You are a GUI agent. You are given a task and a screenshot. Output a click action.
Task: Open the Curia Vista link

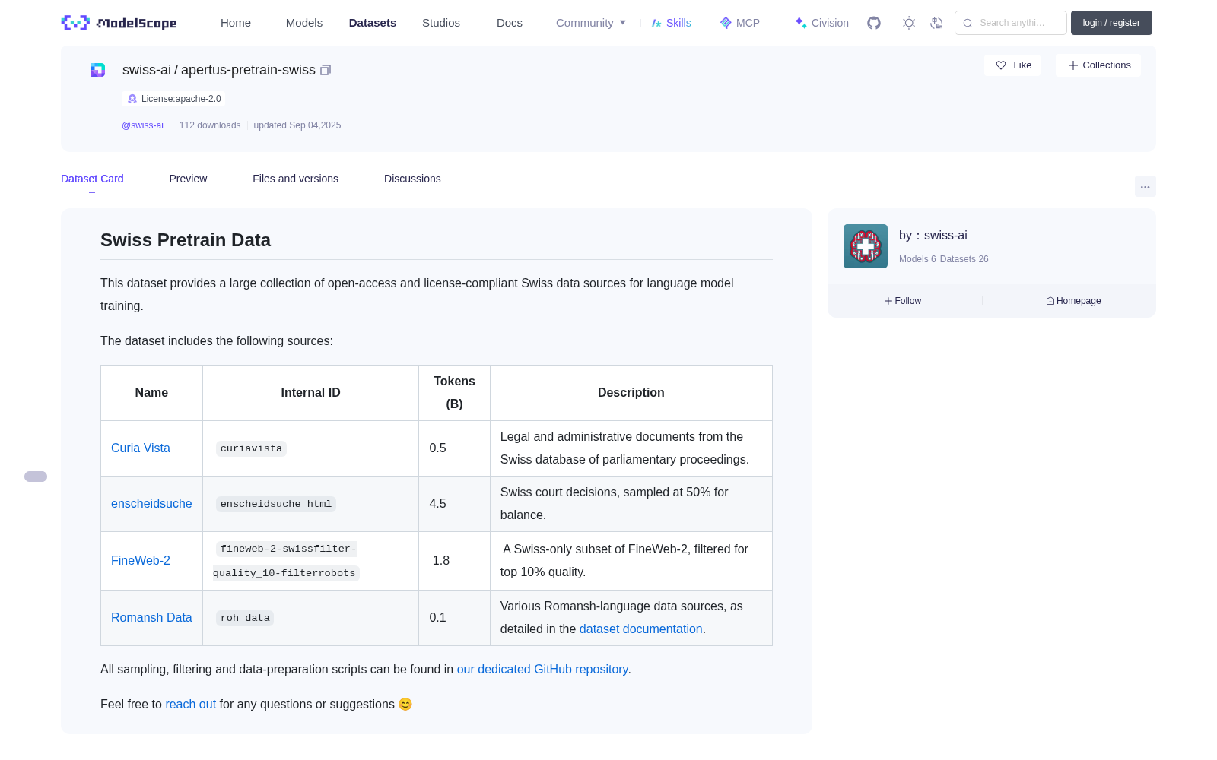coord(141,448)
